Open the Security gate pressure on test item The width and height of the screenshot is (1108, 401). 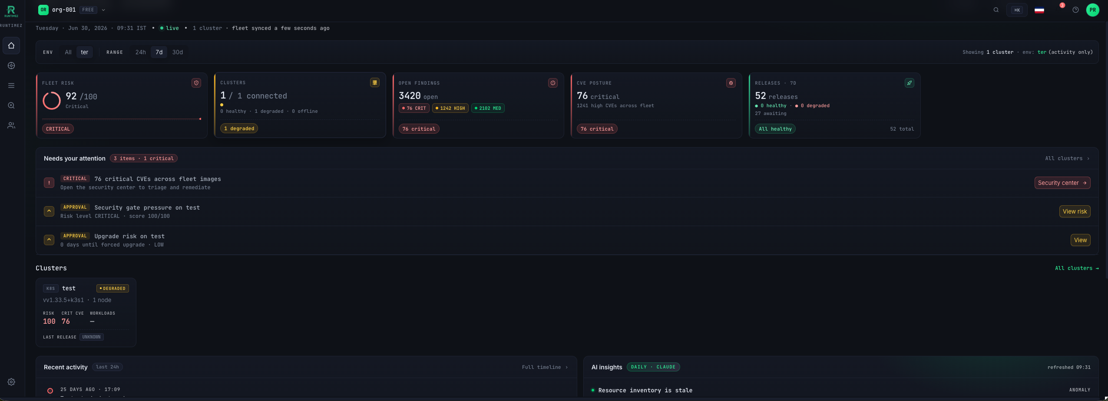click(x=567, y=212)
